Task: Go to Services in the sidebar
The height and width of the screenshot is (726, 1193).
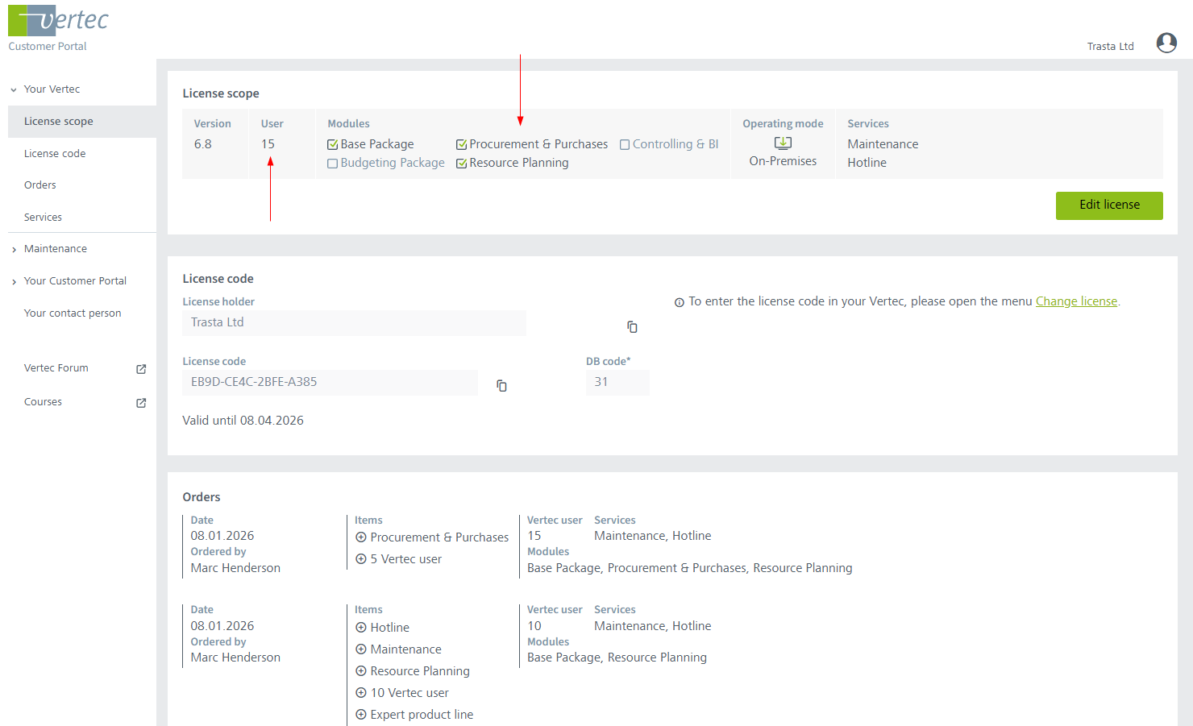Action: tap(43, 218)
